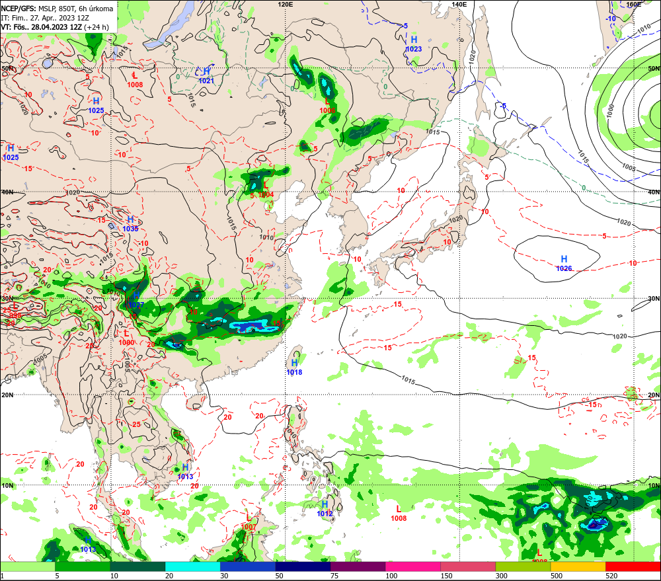Pick the purple 75 mm legend swatch

[358, 566]
